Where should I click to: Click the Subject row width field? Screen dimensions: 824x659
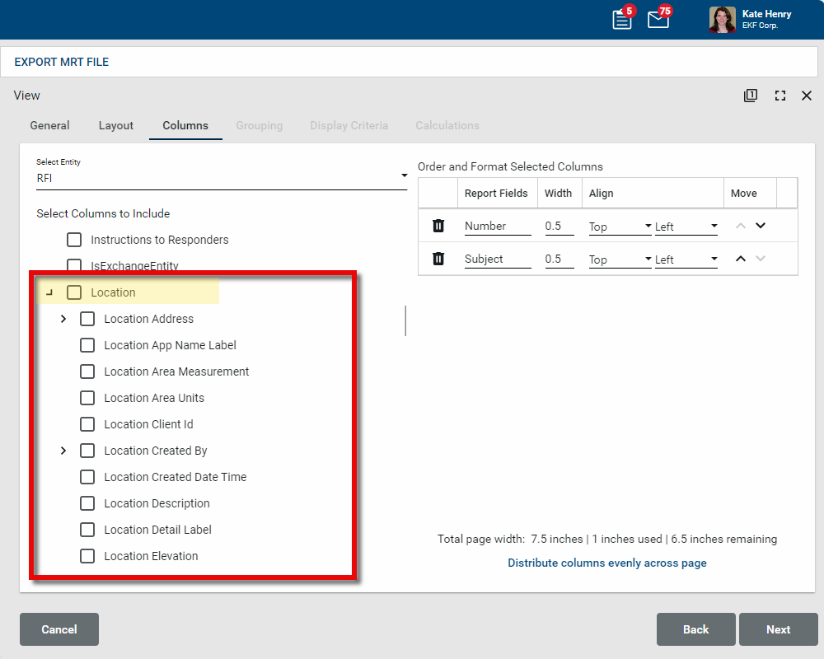(x=559, y=259)
